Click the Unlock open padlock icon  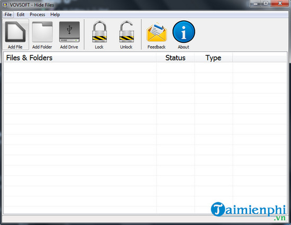click(126, 32)
